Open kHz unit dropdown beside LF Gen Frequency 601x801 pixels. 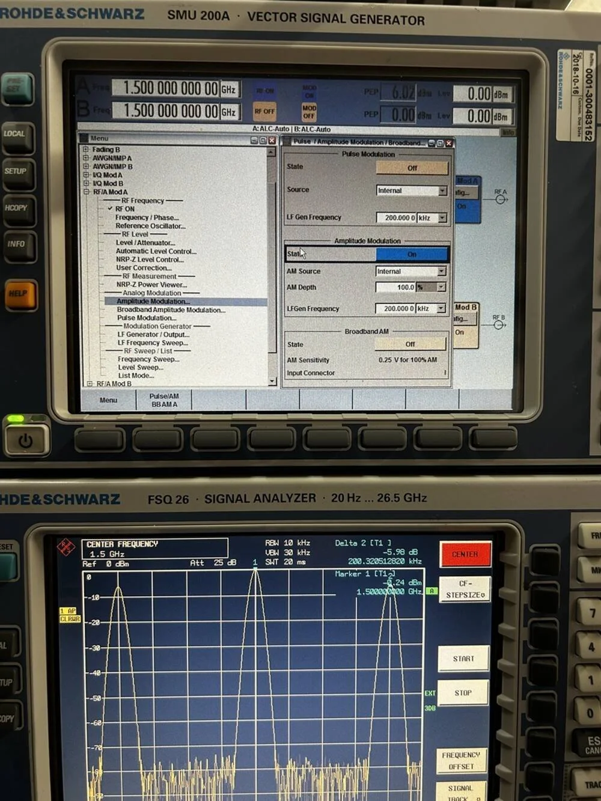(443, 218)
